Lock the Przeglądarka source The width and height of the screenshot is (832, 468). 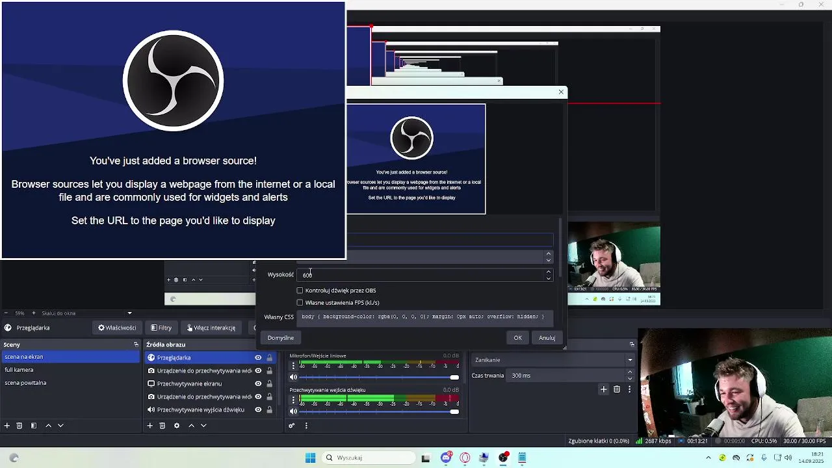(269, 357)
